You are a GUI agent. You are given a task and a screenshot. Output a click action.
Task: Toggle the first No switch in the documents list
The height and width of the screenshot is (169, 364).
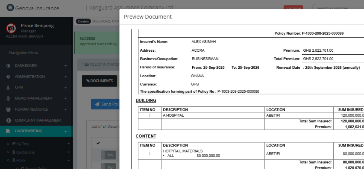coord(108,155)
